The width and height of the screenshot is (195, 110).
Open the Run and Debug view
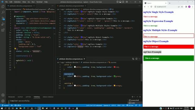point(3,24)
